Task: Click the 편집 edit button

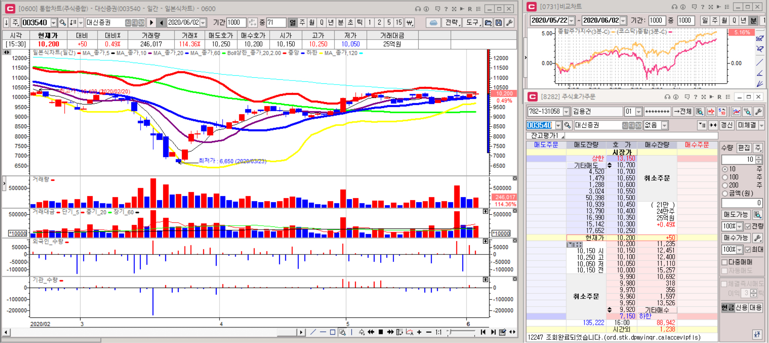Action: [x=744, y=148]
